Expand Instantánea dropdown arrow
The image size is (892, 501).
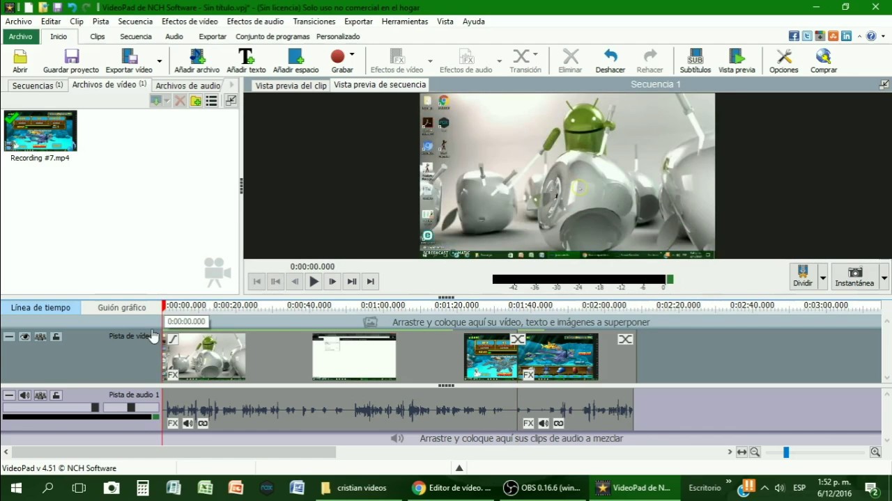884,278
